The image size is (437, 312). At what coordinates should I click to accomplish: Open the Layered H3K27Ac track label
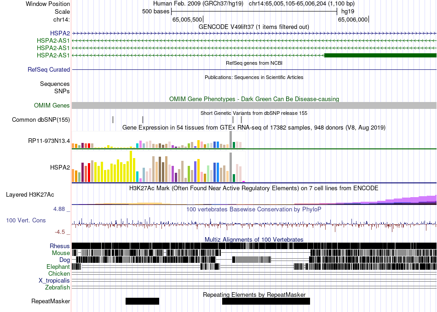click(x=30, y=194)
